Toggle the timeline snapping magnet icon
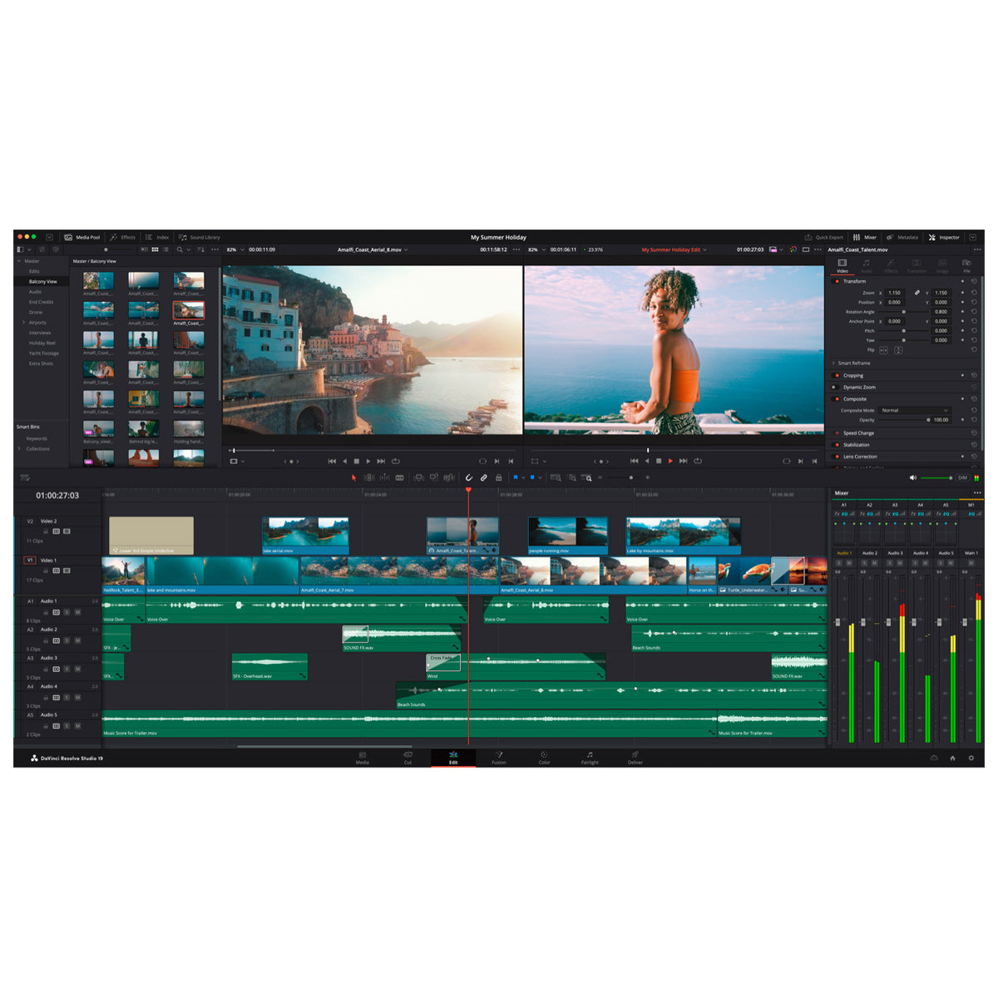 click(x=469, y=477)
